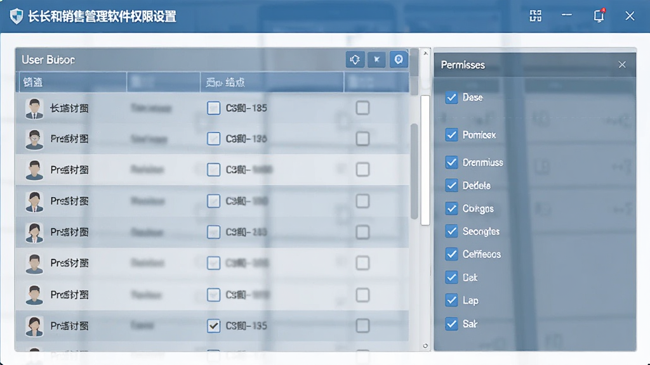Disable the Sak permission
The height and width of the screenshot is (365, 650).
(451, 324)
